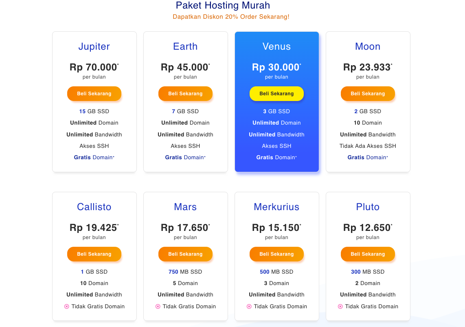Viewport: 465px width, 327px height.
Task: Select the Jupiter plan heading
Action: 94,46
